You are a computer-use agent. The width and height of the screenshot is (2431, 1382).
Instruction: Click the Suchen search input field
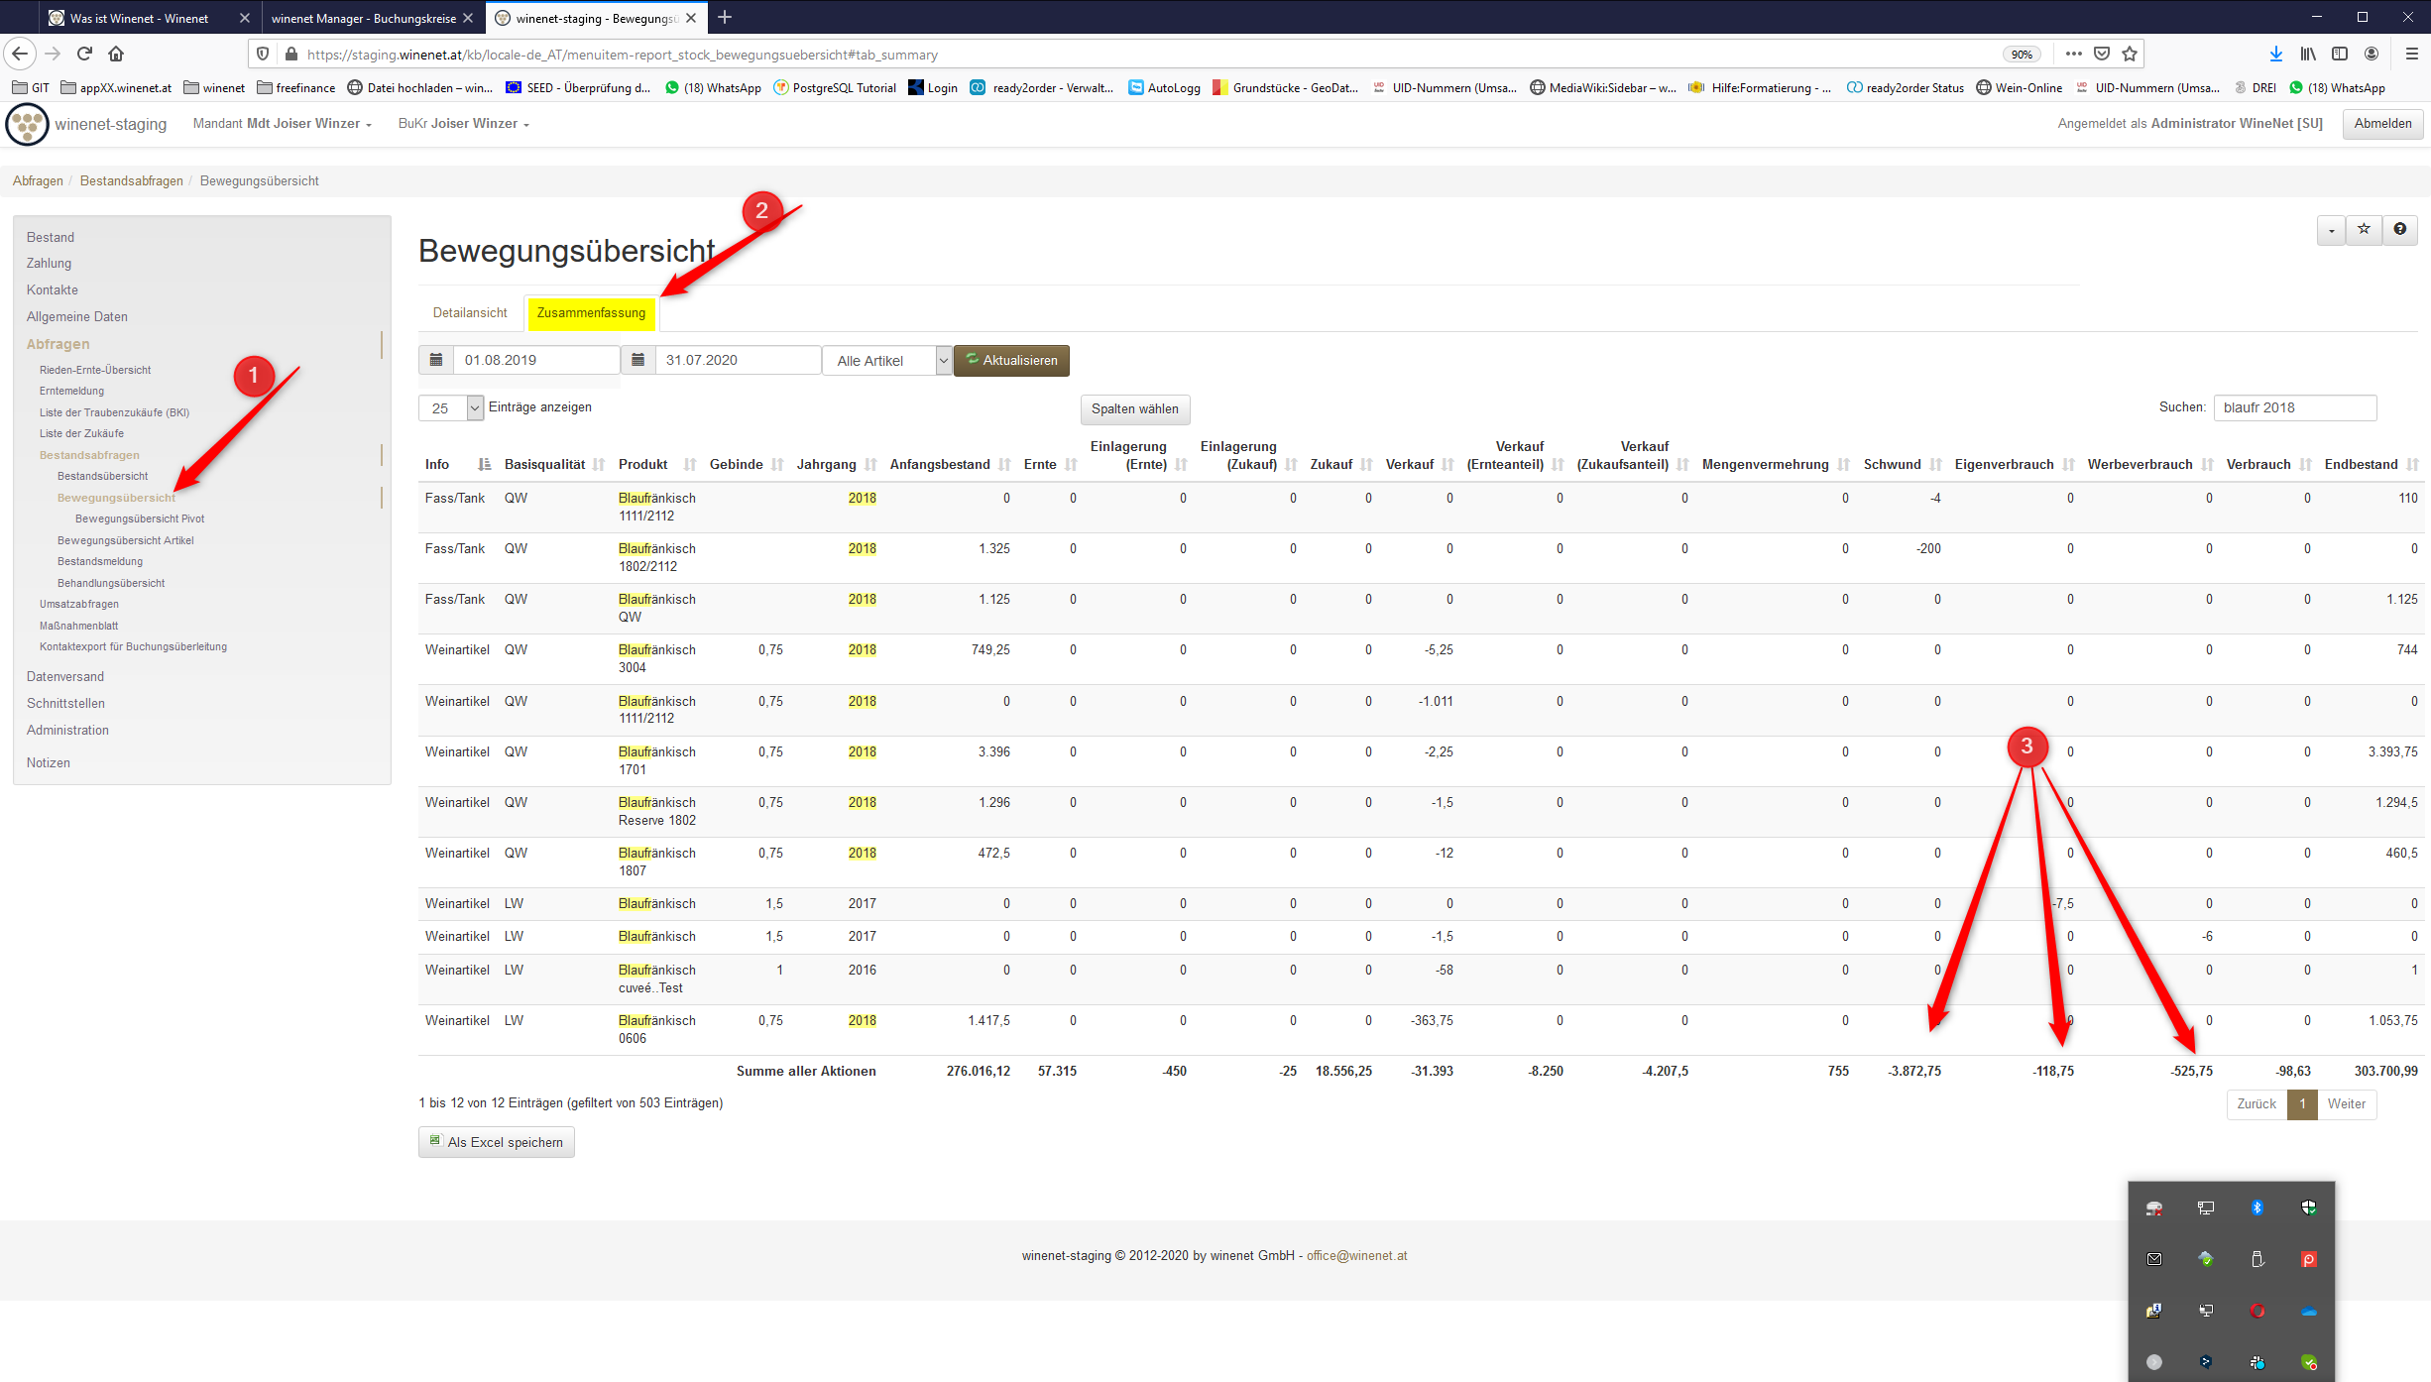(x=2293, y=407)
